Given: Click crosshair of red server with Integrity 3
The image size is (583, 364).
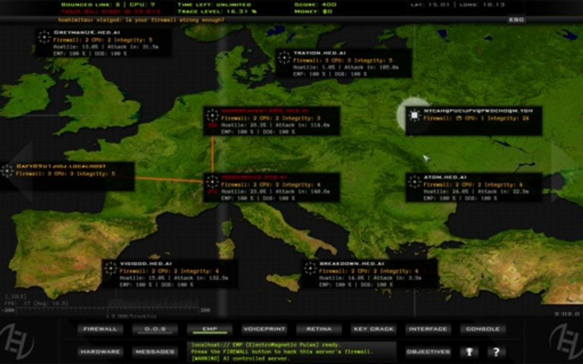Looking at the screenshot, I should (x=213, y=115).
